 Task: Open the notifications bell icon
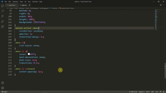(164, 92)
